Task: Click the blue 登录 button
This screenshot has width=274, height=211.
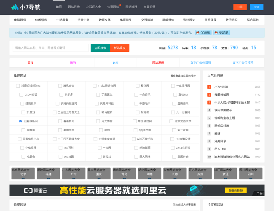Action: click(257, 7)
